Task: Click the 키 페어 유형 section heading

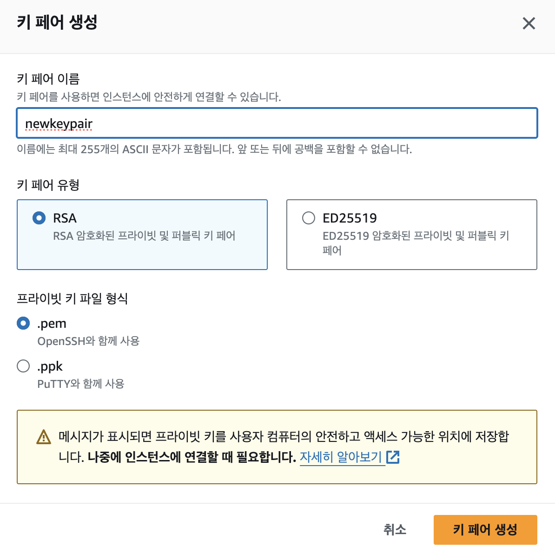Action: [x=48, y=185]
